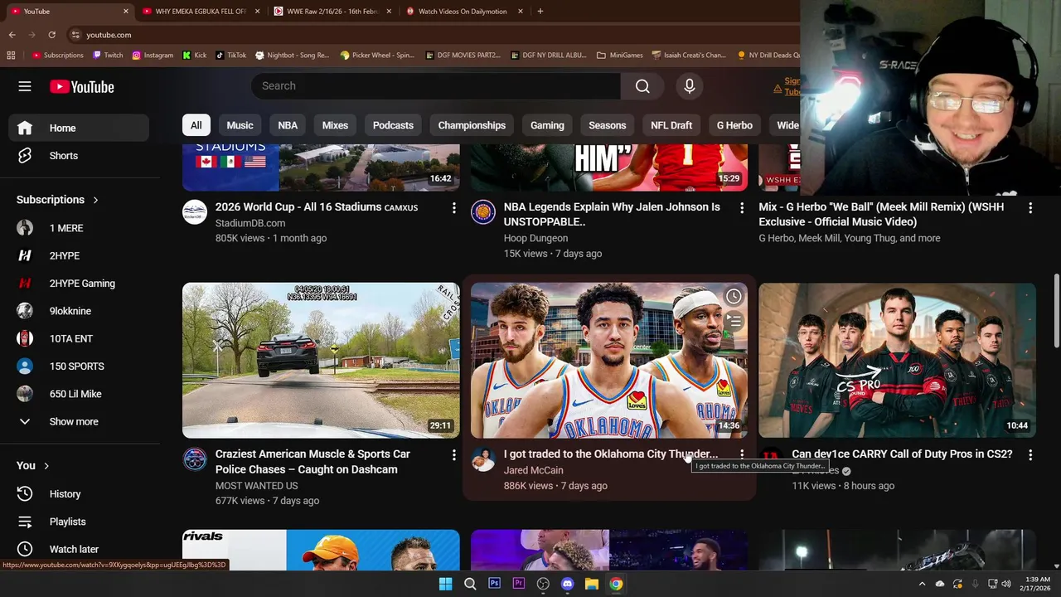This screenshot has height=597, width=1061.
Task: Open Jared McCain channel name link
Action: (533, 470)
